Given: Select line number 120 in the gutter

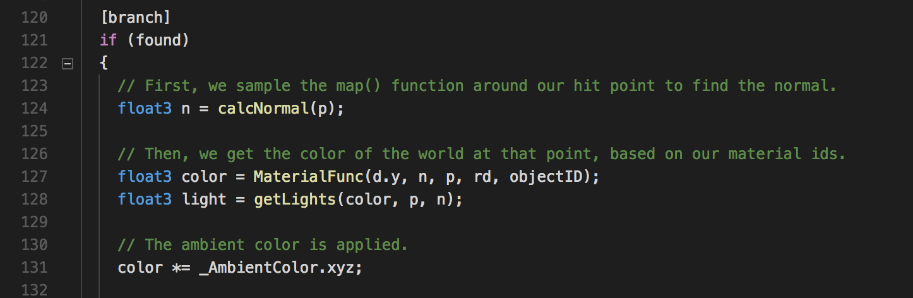Looking at the screenshot, I should pos(34,18).
